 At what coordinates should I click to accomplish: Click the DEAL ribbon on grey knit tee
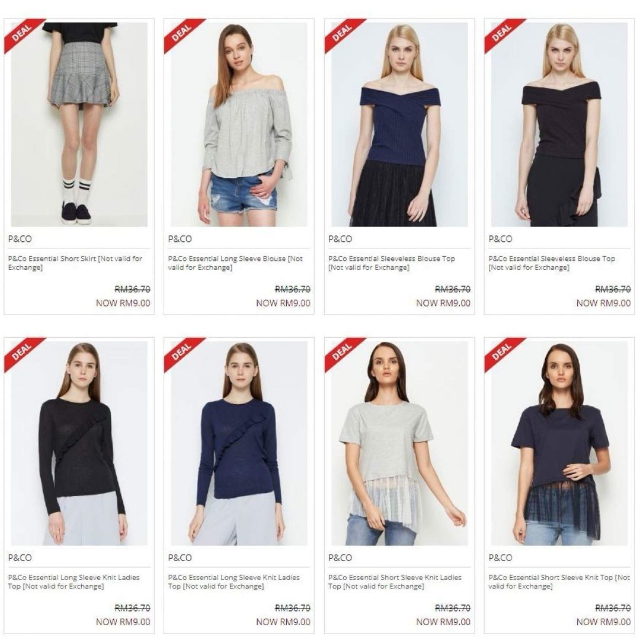click(341, 351)
